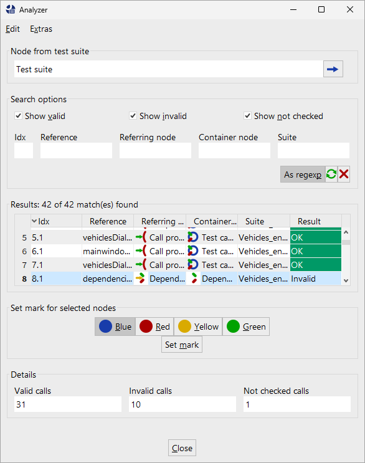Click Test case icon in row 5.1
365x463 pixels.
click(193, 237)
